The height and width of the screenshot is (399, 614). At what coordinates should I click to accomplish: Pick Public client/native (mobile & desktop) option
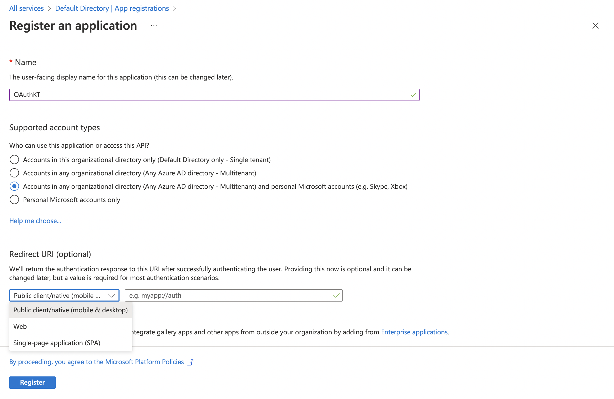pos(71,310)
